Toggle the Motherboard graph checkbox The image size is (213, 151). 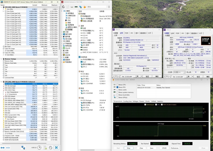(x=145, y=104)
